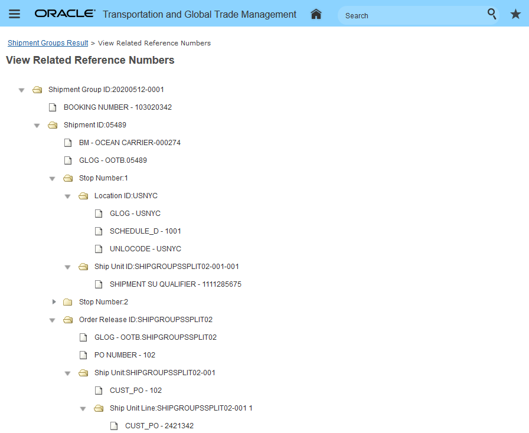This screenshot has width=529, height=433.
Task: Select SHIPMENT SU QUALIFIER - 1111285675 item
Action: (x=175, y=284)
